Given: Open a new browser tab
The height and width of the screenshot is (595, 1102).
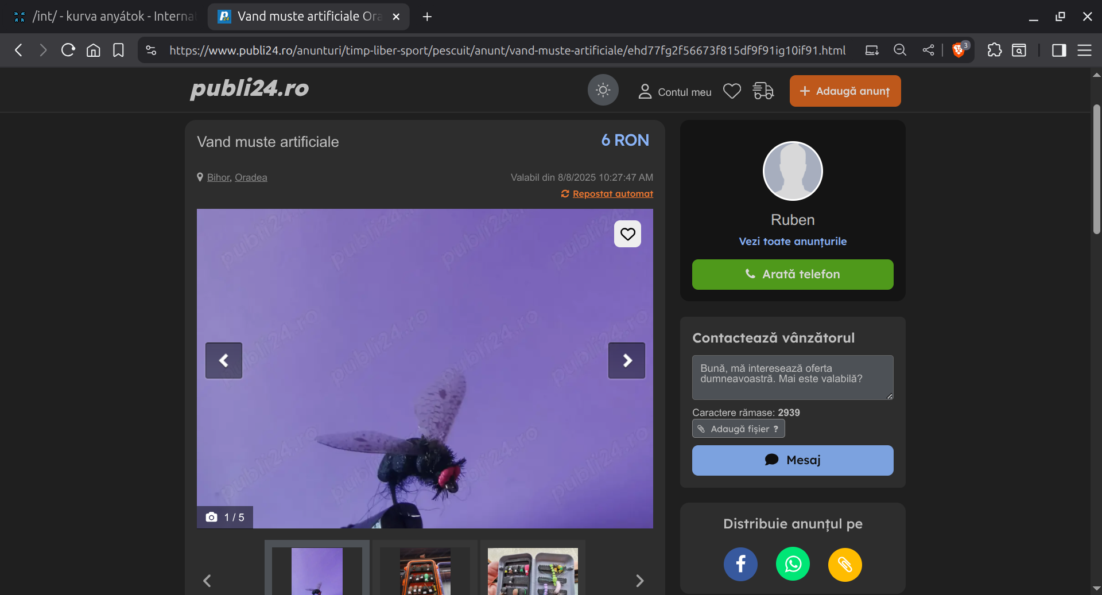Looking at the screenshot, I should pyautogui.click(x=427, y=17).
